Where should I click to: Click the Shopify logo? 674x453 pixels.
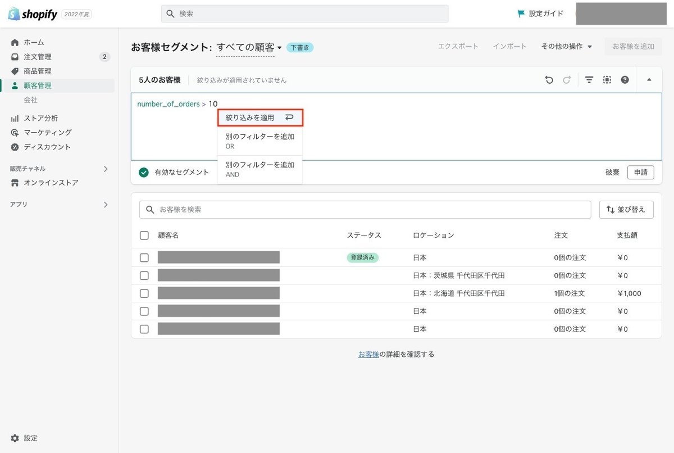pyautogui.click(x=33, y=14)
